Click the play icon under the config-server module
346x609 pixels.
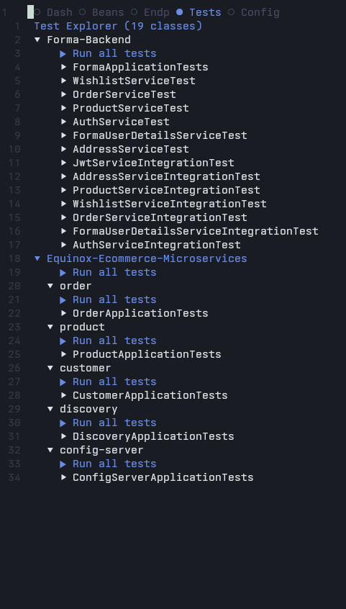point(63,464)
